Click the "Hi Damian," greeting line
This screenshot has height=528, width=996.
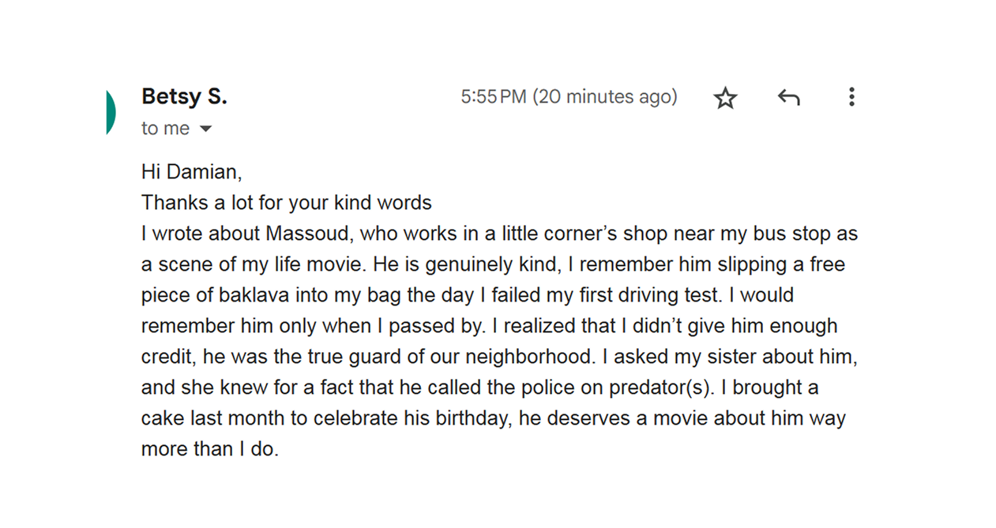click(x=191, y=171)
